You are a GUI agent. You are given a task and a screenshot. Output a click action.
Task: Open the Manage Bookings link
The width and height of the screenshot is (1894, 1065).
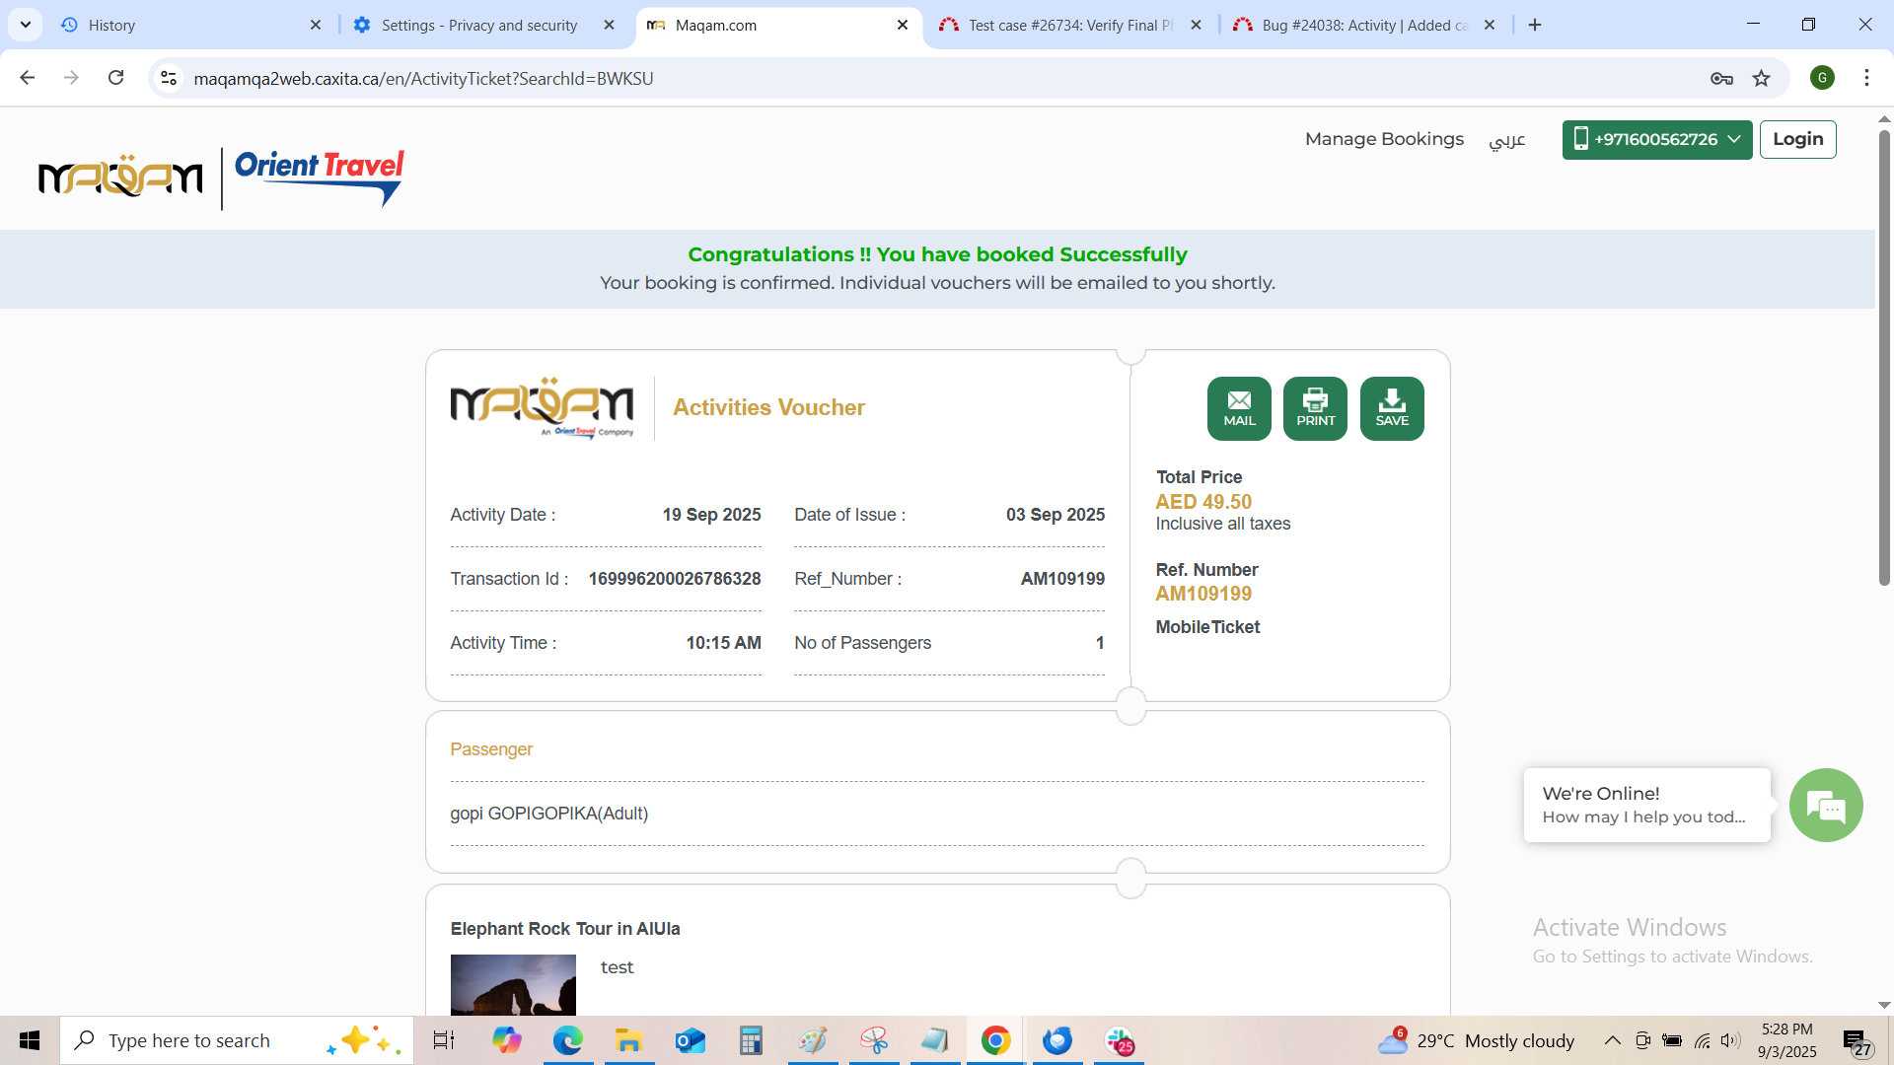point(1384,139)
